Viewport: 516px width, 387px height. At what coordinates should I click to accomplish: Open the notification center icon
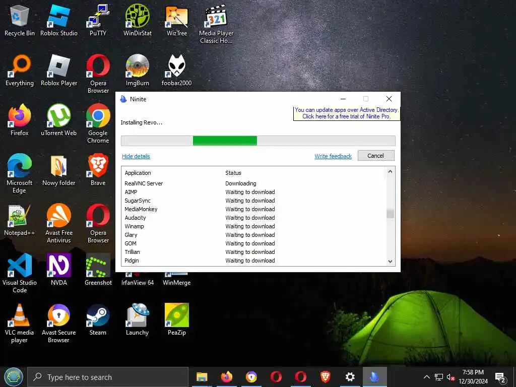[x=500, y=377]
